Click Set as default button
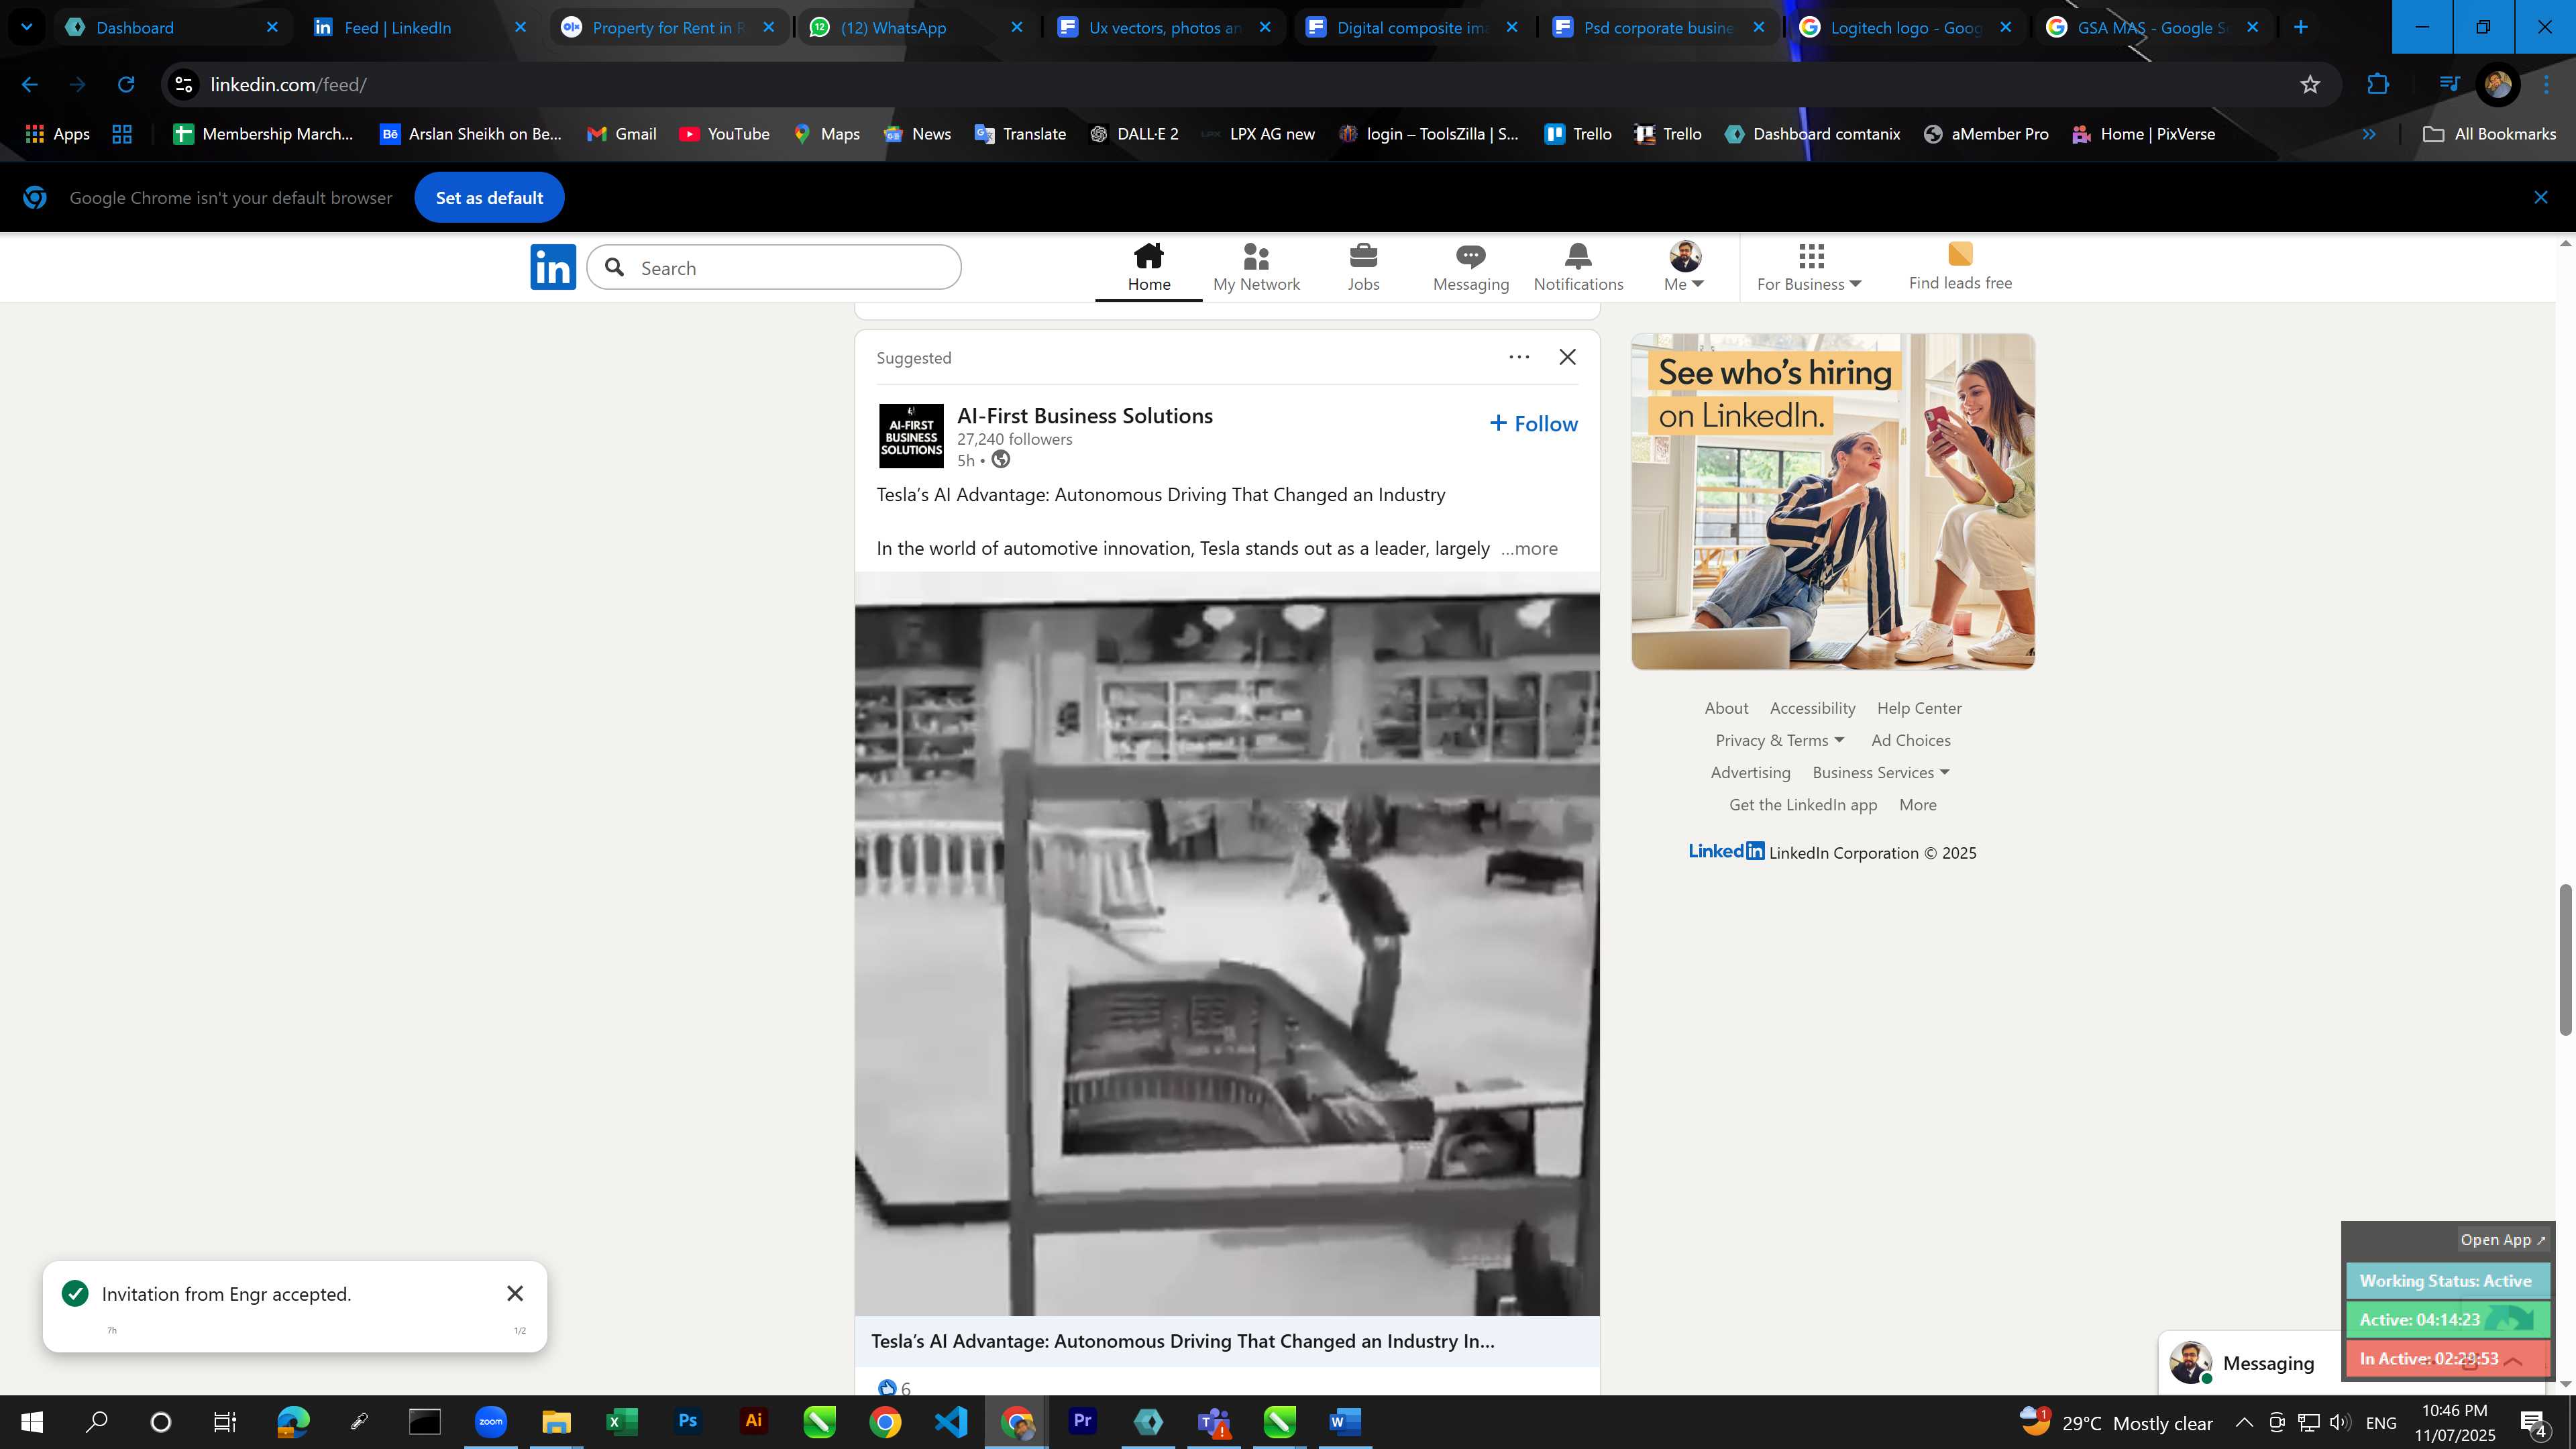 (x=489, y=198)
